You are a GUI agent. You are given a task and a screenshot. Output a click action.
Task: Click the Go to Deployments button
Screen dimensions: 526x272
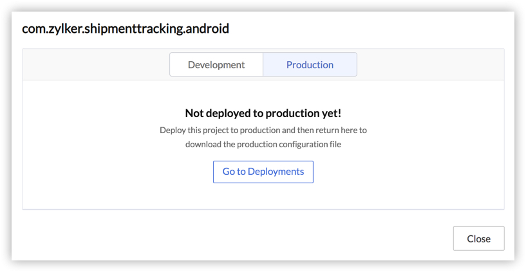[263, 172]
